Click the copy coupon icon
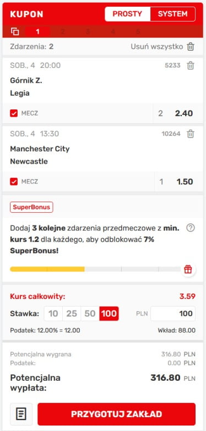This screenshot has height=431, width=206. pos(15,31)
